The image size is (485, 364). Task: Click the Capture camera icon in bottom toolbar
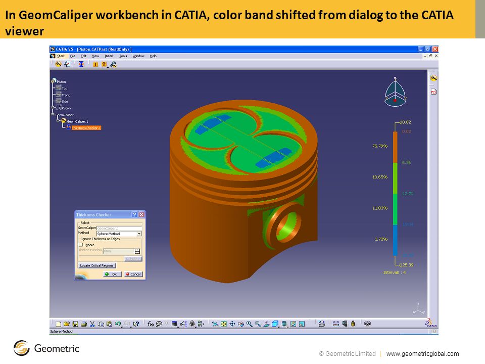click(367, 324)
